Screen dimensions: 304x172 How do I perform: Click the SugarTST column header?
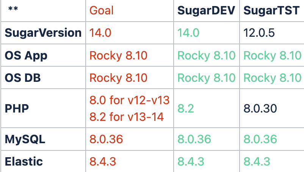(272, 10)
